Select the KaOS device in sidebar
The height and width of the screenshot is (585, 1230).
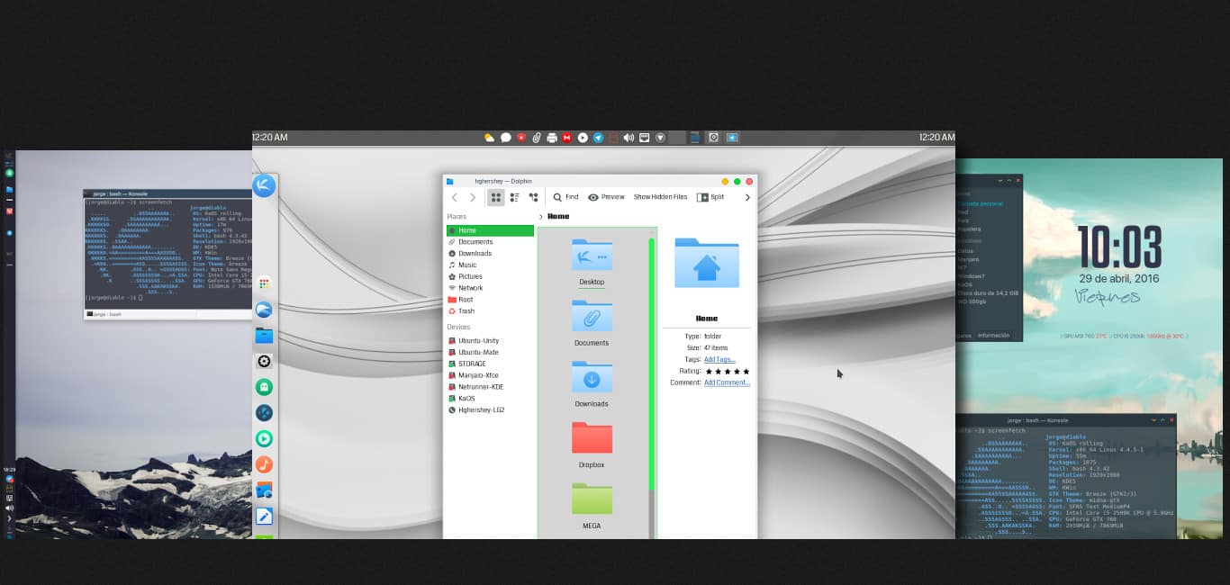pyautogui.click(x=466, y=398)
